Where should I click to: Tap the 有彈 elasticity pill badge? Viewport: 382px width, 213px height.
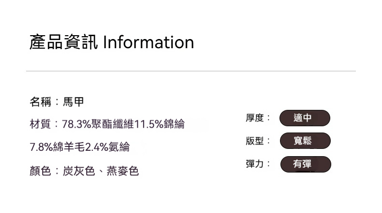pyautogui.click(x=305, y=164)
